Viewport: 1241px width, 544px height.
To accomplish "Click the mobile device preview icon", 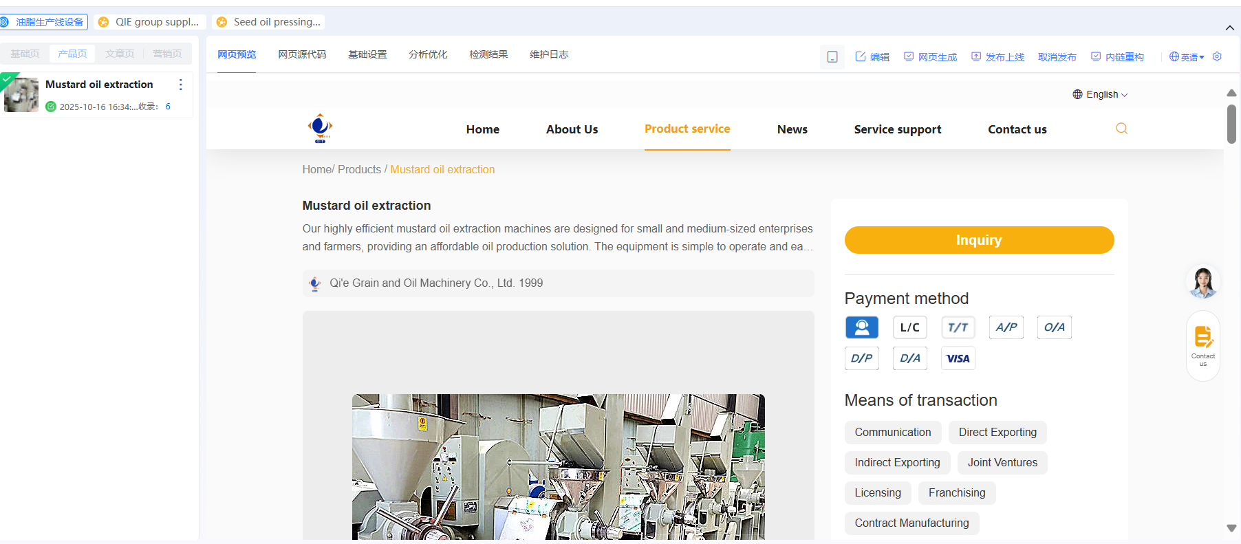I will 832,57.
